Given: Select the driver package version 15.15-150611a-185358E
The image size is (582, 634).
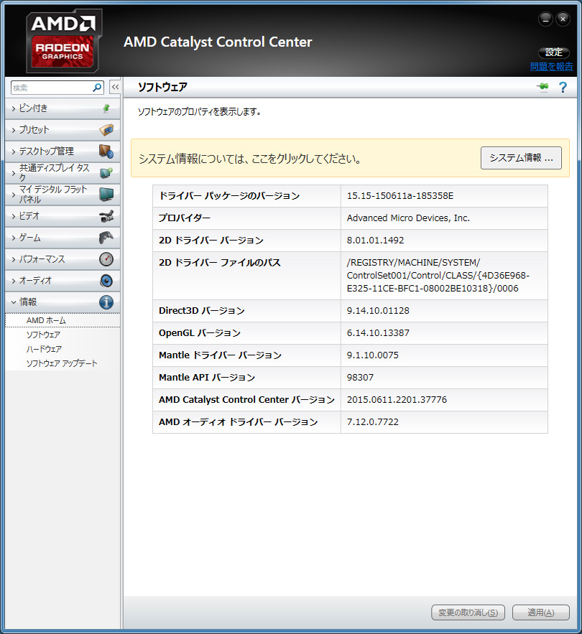Looking at the screenshot, I should pos(400,196).
